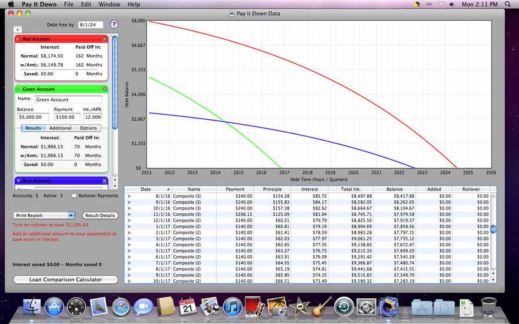Expand the 8/1/16 Composite row
The height and width of the screenshot is (324, 519).
[x=129, y=196]
